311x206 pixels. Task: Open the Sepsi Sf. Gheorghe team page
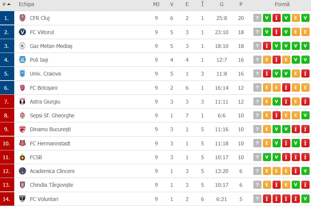[52, 115]
